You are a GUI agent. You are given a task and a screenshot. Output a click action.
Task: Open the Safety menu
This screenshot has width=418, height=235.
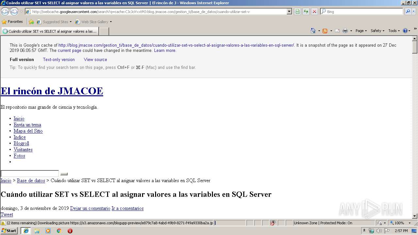coord(378,31)
